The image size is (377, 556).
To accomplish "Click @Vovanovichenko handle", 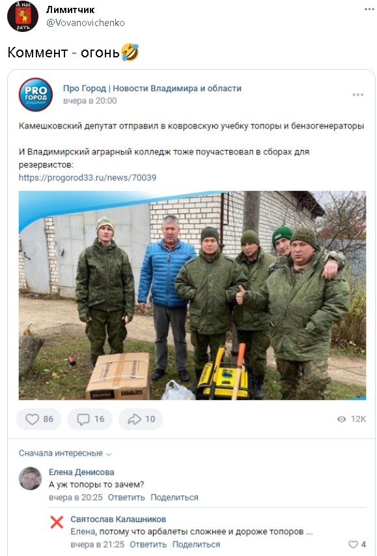I will pos(85,23).
